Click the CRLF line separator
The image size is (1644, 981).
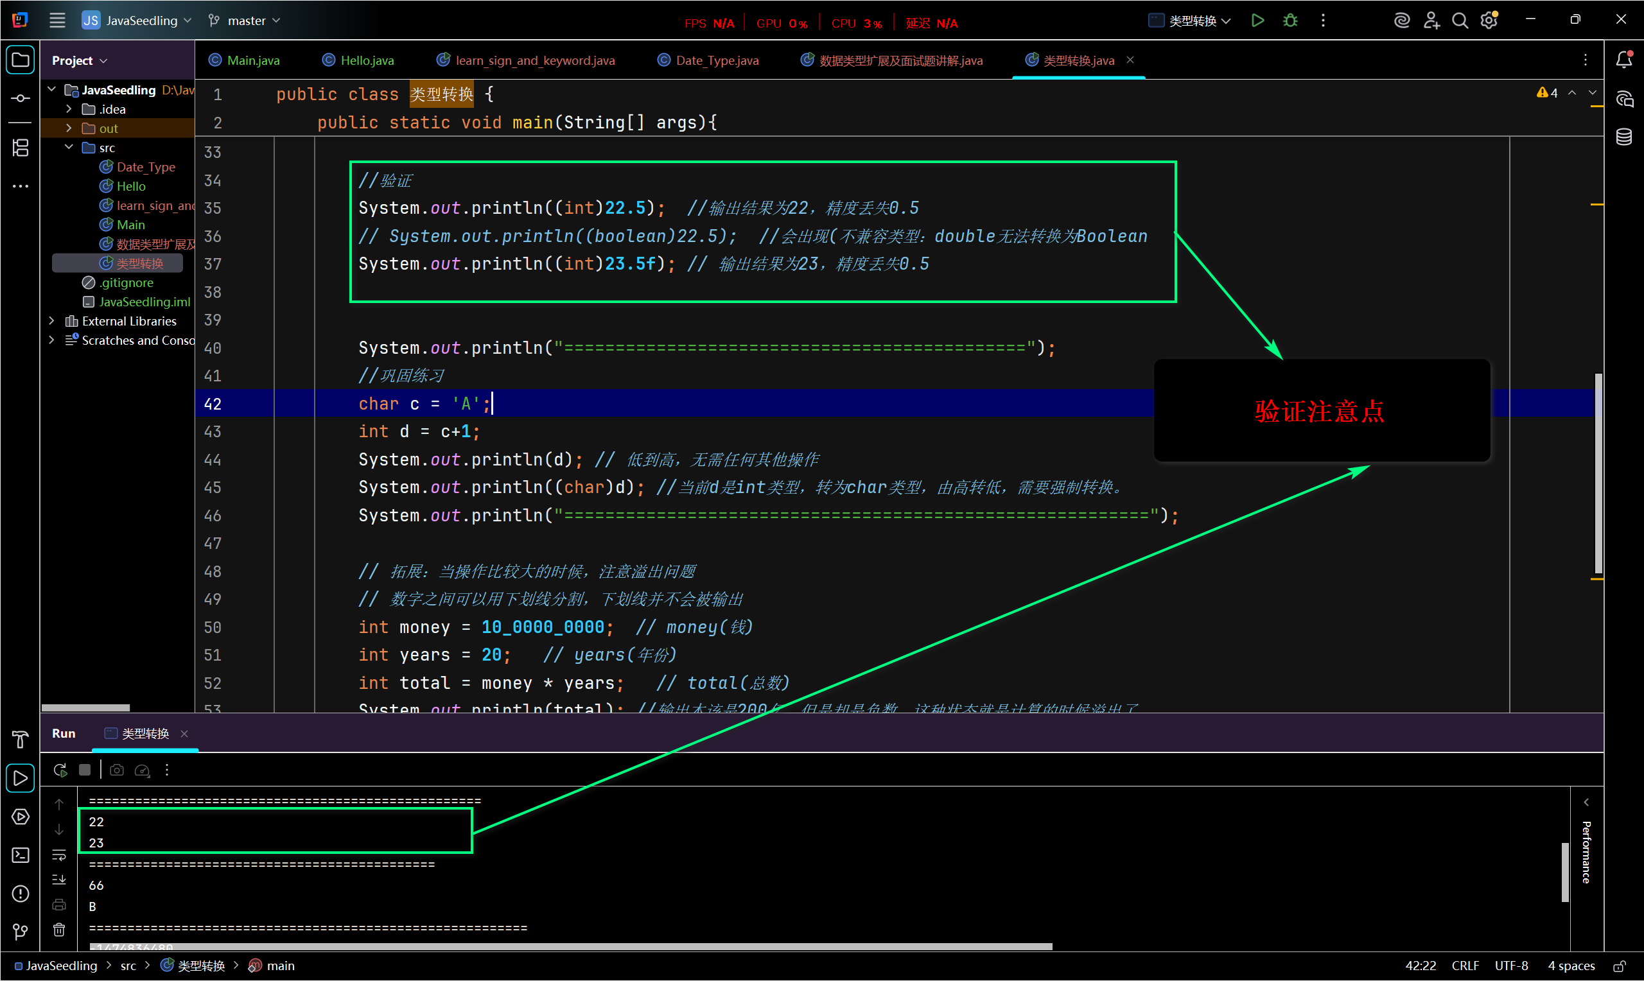coord(1465,966)
